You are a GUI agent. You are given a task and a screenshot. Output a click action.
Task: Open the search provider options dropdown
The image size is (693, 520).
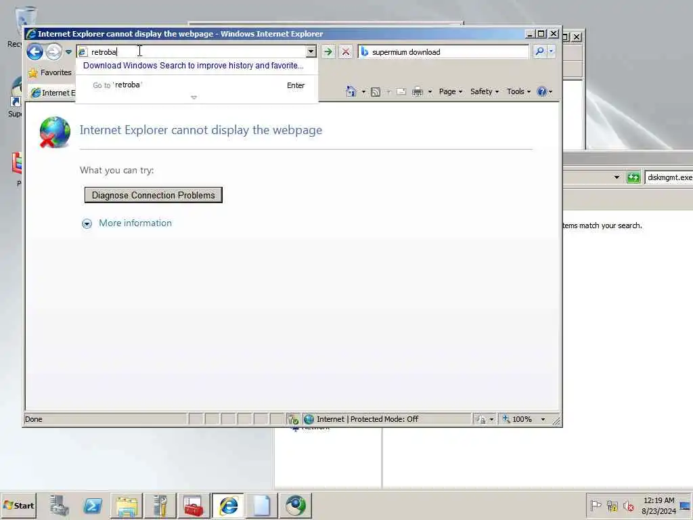[x=551, y=51]
